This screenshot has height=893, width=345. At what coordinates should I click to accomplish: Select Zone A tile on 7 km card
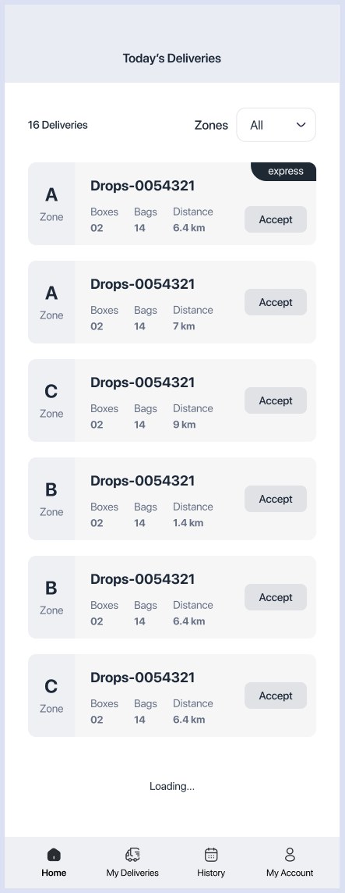51,302
